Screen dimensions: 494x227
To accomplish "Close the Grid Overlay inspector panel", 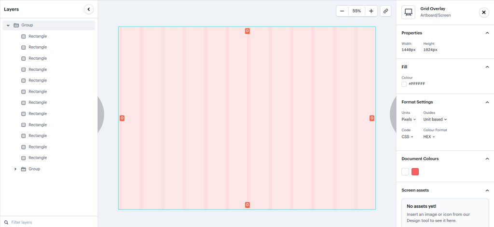I will (483, 12).
